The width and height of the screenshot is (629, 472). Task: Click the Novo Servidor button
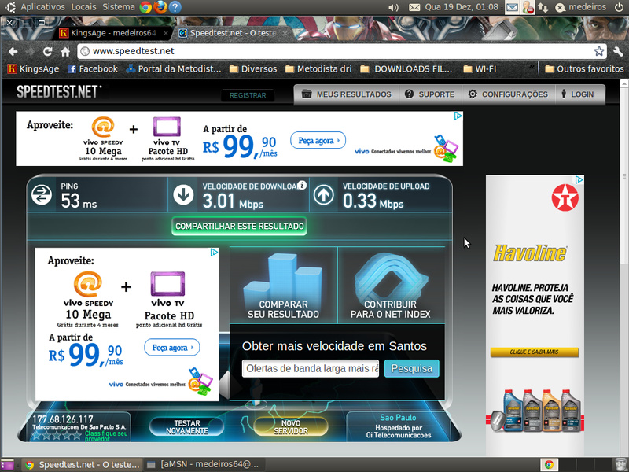tap(291, 427)
